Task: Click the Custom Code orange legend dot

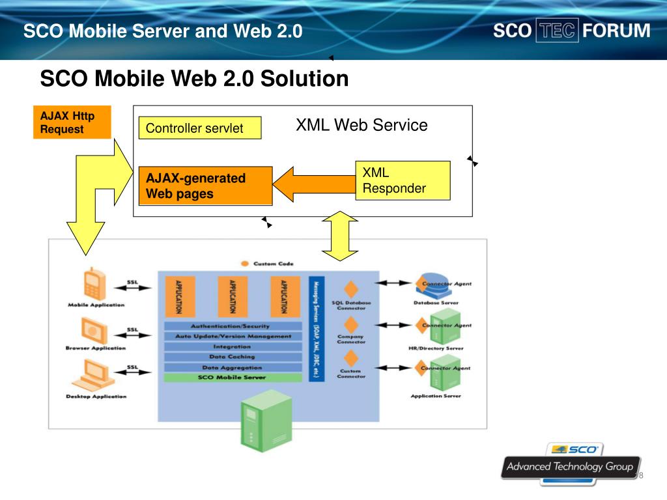Action: (245, 264)
